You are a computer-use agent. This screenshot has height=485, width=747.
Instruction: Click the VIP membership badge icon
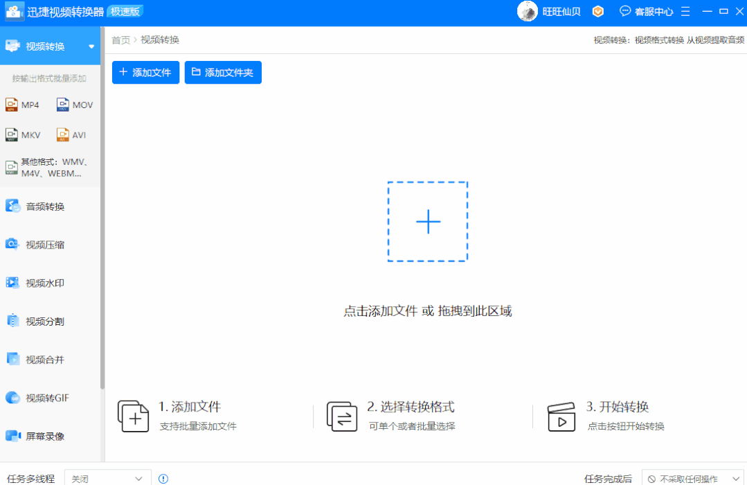coord(597,11)
